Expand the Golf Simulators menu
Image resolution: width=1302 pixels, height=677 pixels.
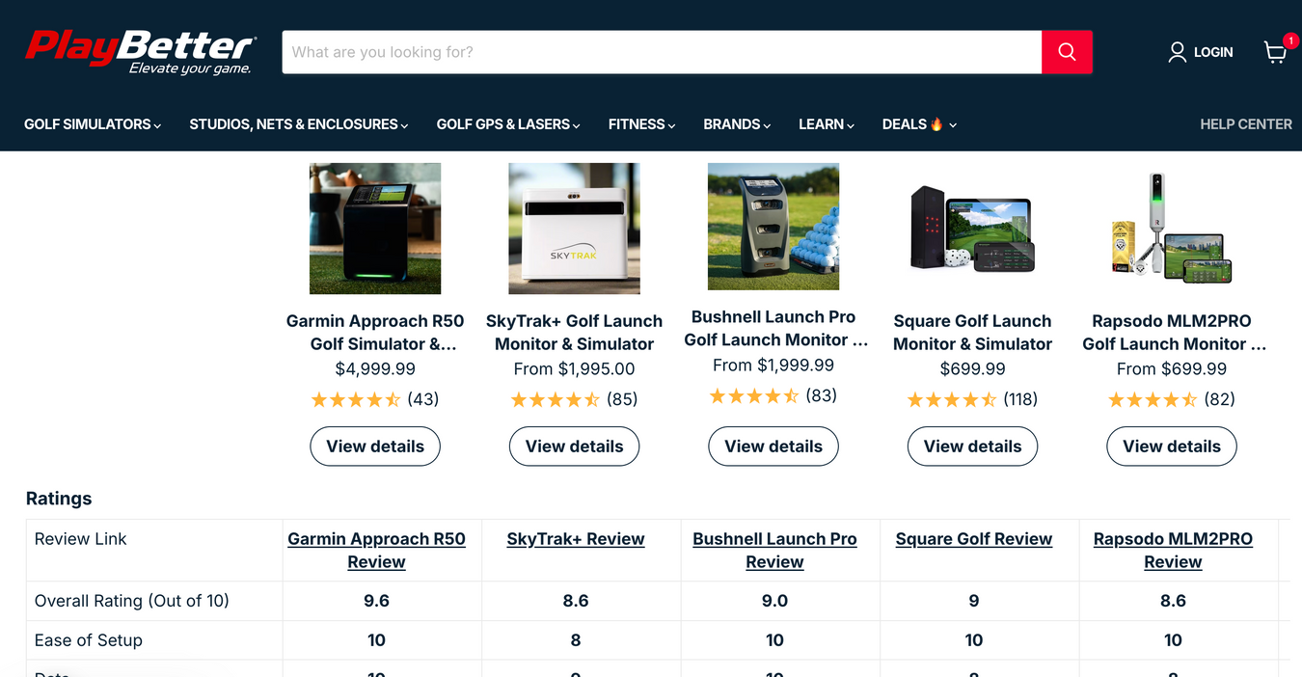click(93, 124)
